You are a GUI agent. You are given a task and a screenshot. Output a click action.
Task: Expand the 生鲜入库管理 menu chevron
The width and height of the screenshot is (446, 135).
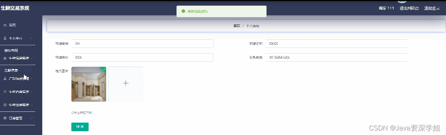[x=31, y=92]
